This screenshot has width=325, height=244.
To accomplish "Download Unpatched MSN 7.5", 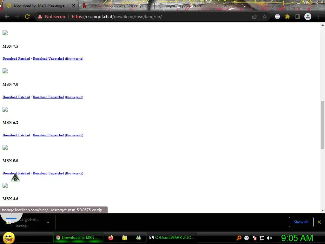I will pyautogui.click(x=48, y=59).
